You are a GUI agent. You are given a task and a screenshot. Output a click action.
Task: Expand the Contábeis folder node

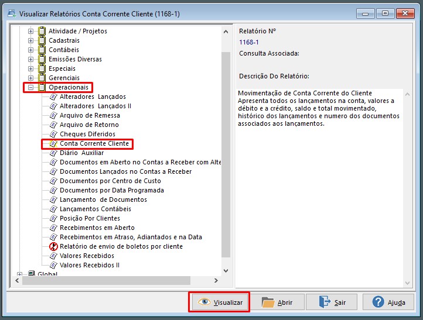(x=30, y=50)
